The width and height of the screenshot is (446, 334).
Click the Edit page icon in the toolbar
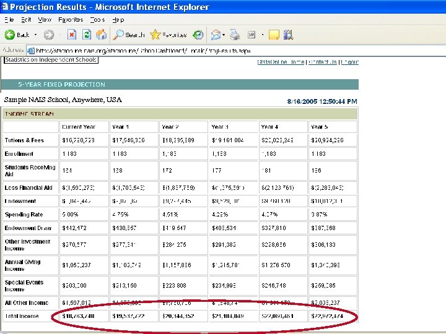click(251, 35)
